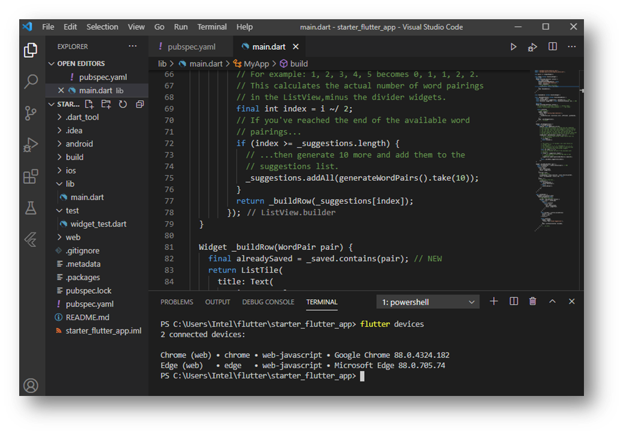The width and height of the screenshot is (623, 435).
Task: Maximize the terminal panel size
Action: (552, 301)
